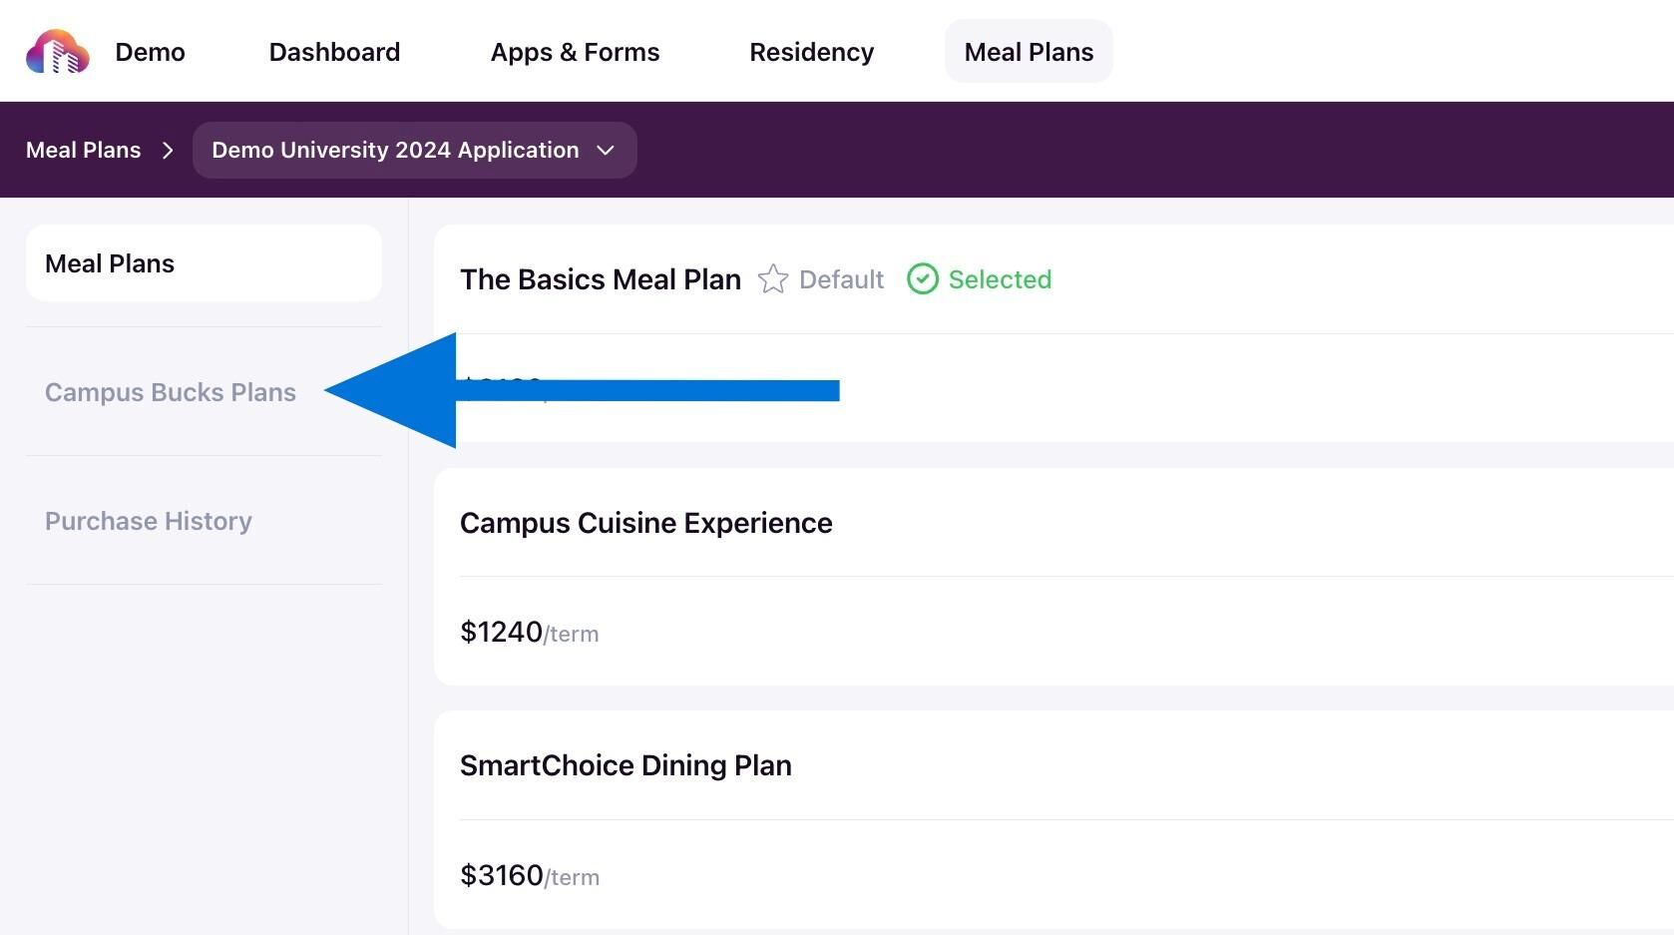Viewport: 1674px width, 935px height.
Task: Open Campus Bucks Plans in sidebar
Action: 171,392
